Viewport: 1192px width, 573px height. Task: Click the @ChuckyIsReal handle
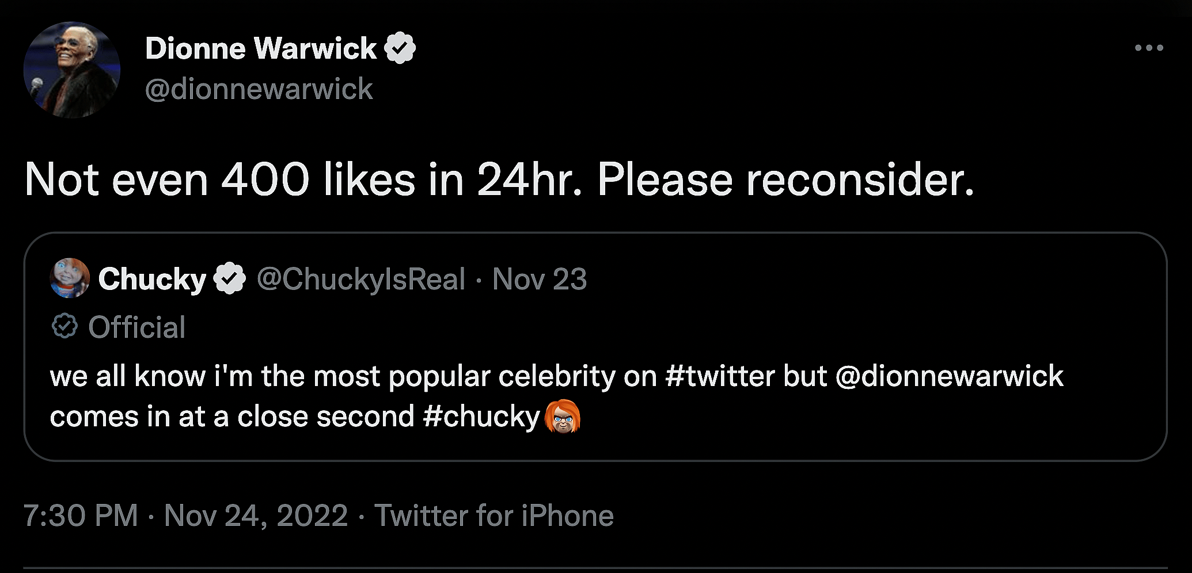tap(360, 279)
